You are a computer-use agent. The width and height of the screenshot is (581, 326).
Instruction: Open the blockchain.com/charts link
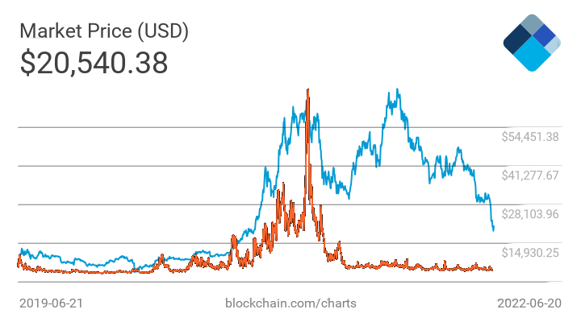(290, 303)
